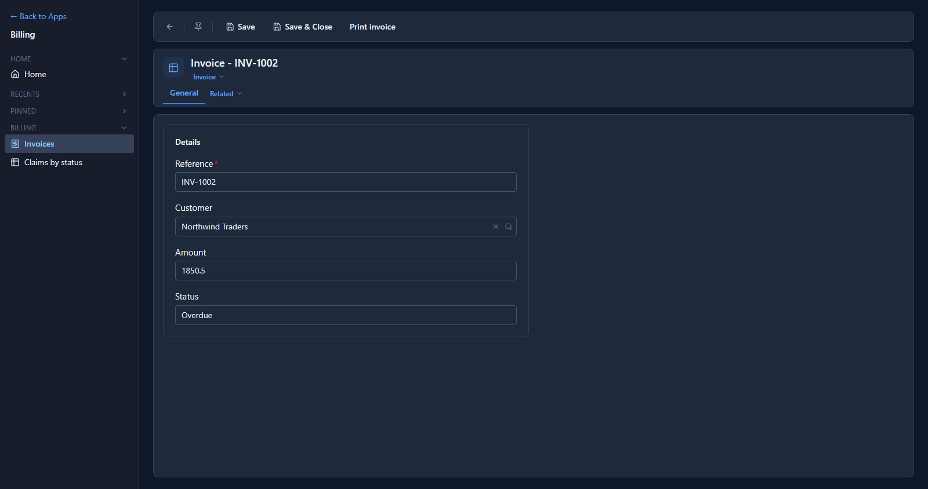Click the Details section heading

pyautogui.click(x=188, y=142)
